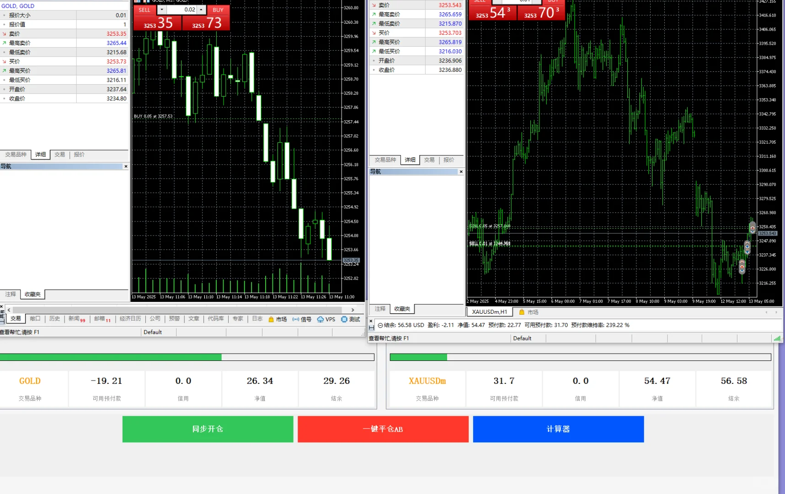Click the XAUUSDm sell price 3253.54 tile
The image size is (785, 494).
click(492, 12)
